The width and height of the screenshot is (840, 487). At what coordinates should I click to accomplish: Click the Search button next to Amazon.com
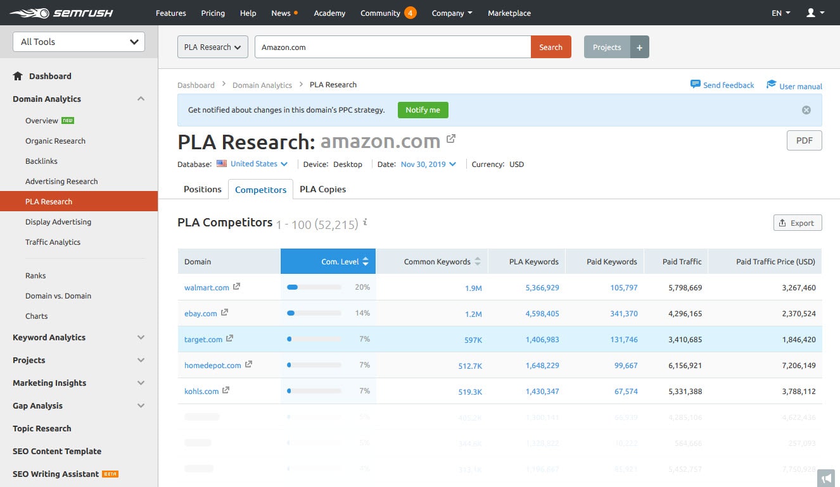click(x=550, y=46)
